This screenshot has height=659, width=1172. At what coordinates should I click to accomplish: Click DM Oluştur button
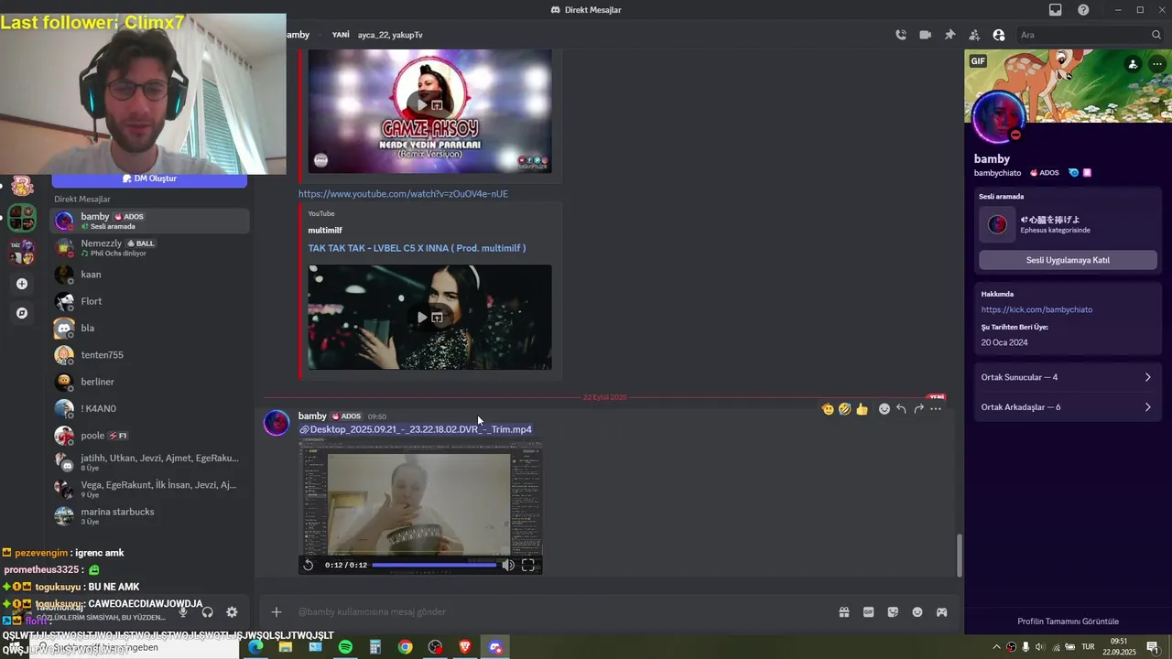point(149,178)
